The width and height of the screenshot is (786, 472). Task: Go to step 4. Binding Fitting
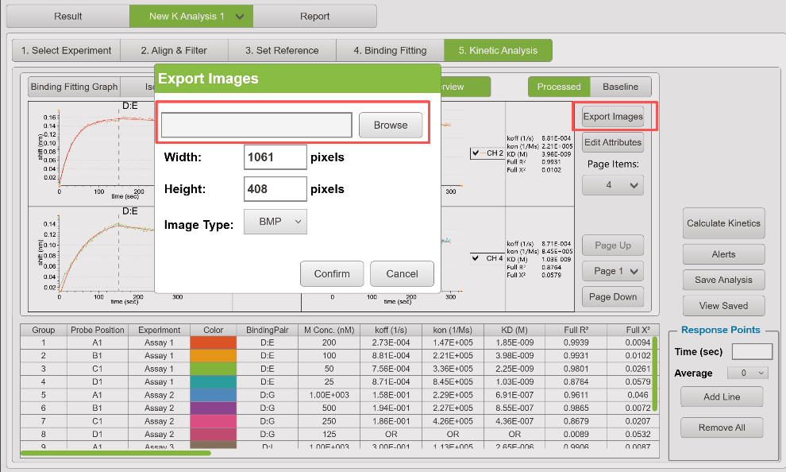click(x=390, y=50)
